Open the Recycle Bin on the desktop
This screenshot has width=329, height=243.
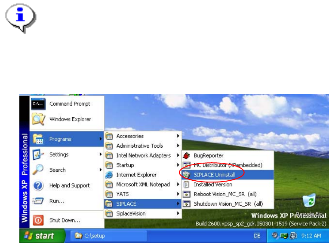pyautogui.click(x=309, y=200)
